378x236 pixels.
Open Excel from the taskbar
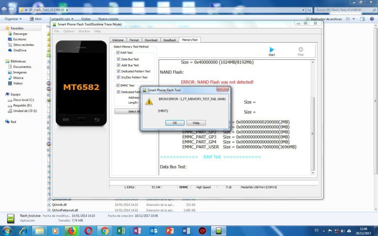[x=121, y=231]
